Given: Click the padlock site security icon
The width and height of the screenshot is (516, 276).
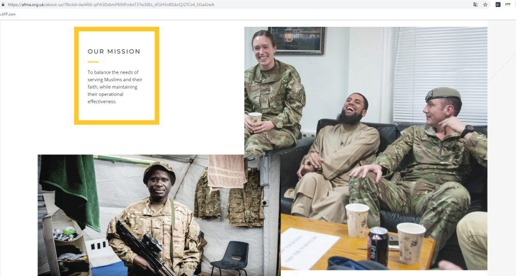Looking at the screenshot, I should point(3,5).
